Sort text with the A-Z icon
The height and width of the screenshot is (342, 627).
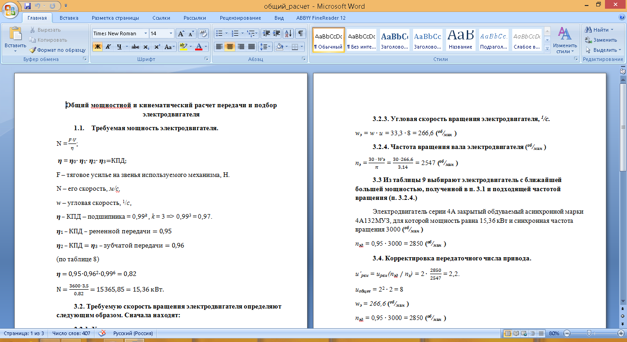[x=288, y=33]
